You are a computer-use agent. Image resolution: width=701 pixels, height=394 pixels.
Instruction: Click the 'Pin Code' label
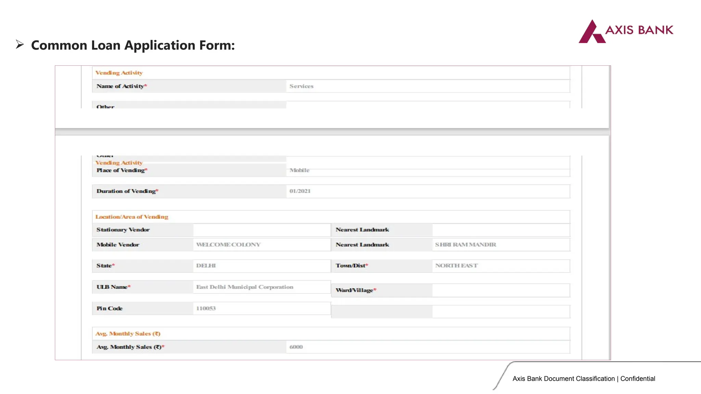(109, 308)
